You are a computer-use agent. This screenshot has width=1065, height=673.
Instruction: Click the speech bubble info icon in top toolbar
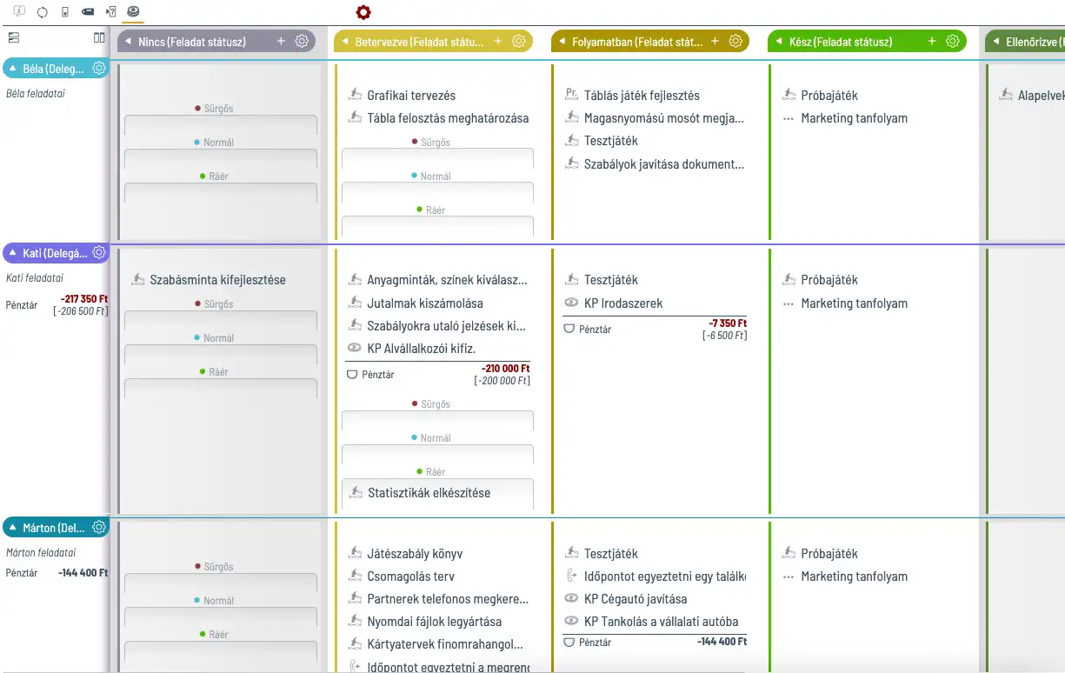(x=19, y=12)
